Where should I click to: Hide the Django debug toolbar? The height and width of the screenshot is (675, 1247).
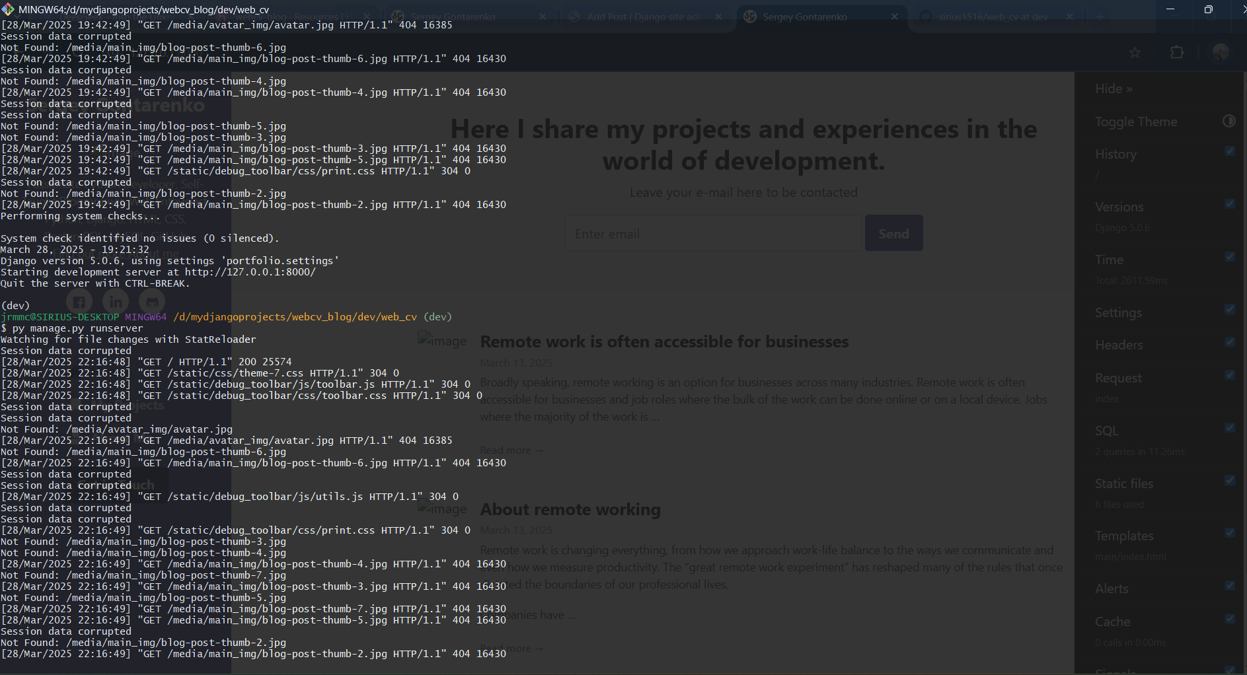[x=1114, y=89]
